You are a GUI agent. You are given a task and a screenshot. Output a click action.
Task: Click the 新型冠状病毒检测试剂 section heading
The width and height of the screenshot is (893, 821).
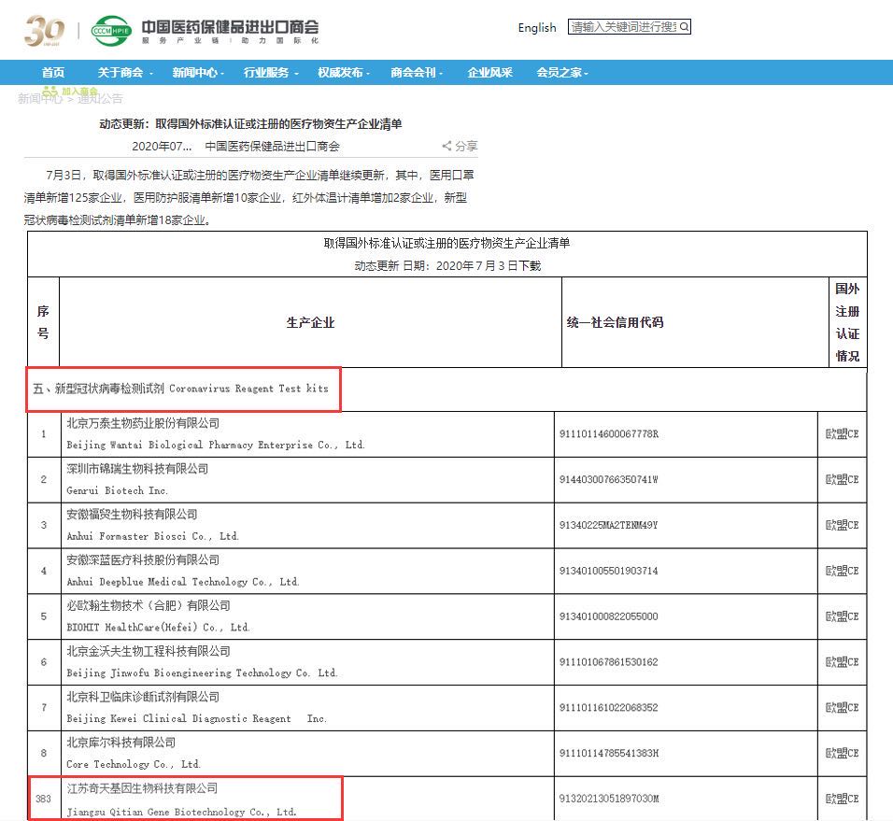click(180, 389)
